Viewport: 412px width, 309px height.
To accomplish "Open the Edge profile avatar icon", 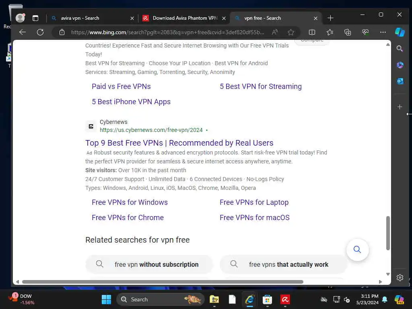I will 20,18.
